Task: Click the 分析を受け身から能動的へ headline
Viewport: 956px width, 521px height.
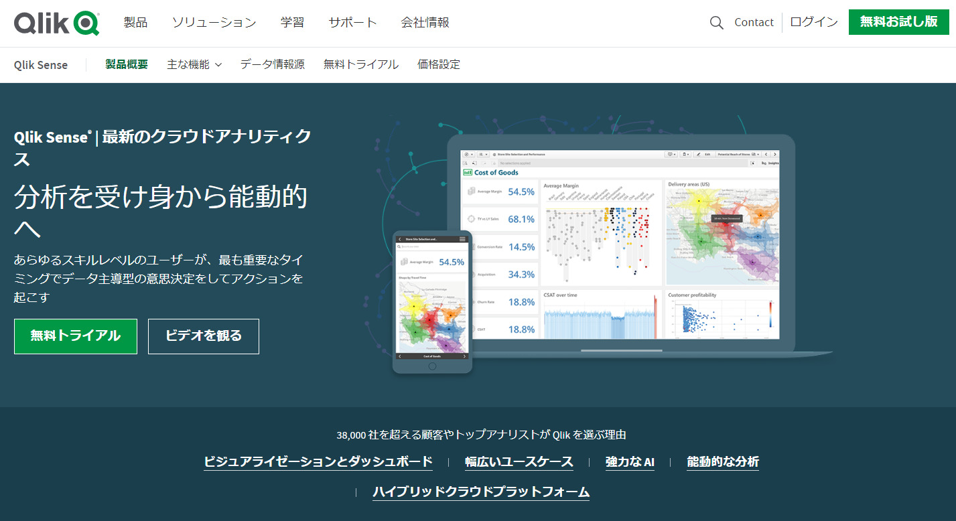Action: coord(161,212)
